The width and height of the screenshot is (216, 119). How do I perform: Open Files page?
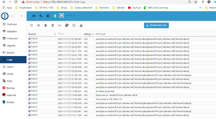tap(13, 81)
